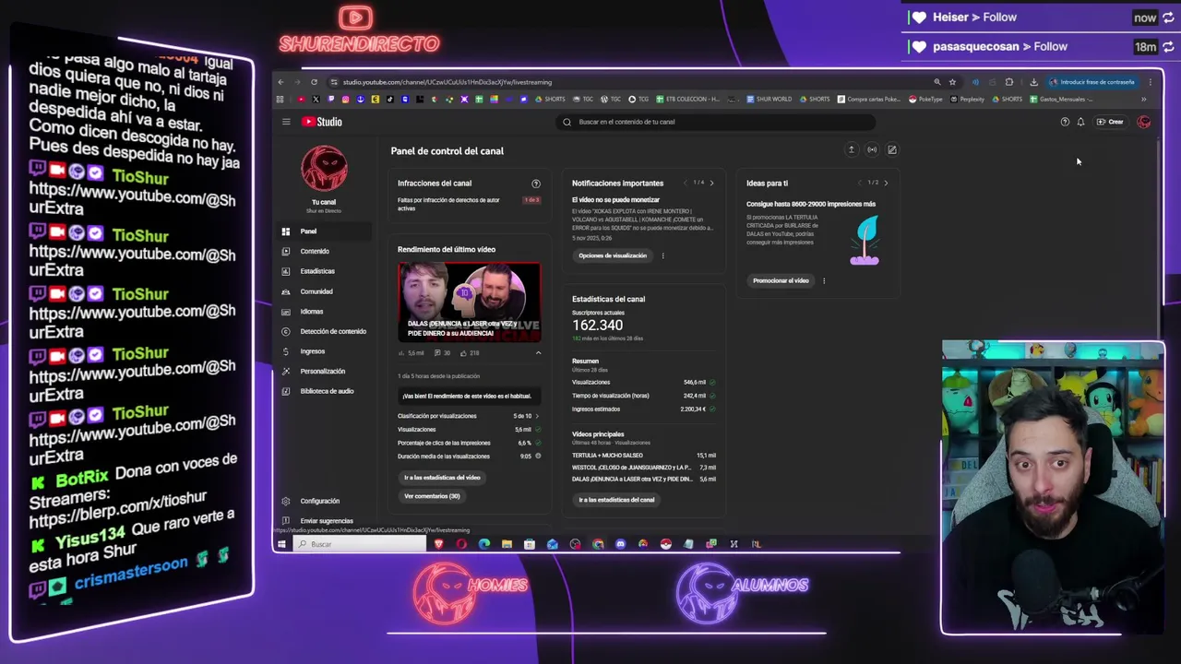
Task: Open browser downloads icon
Action: point(1033,82)
